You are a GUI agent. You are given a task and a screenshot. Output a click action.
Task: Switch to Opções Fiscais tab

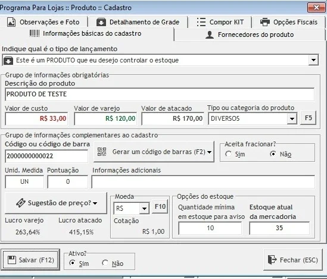pos(289,22)
